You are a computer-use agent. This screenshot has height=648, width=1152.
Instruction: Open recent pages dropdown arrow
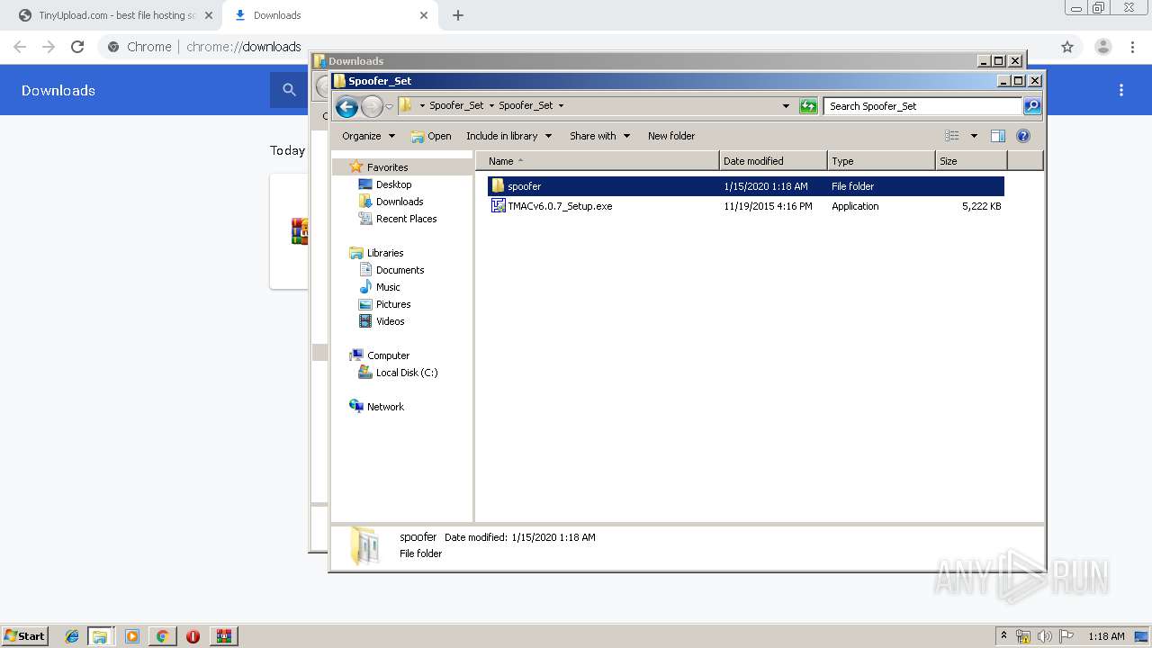click(389, 106)
